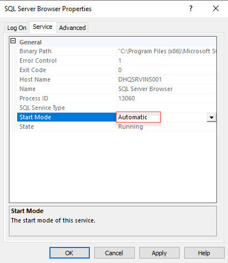Select the Binary Path property row

click(x=116, y=51)
